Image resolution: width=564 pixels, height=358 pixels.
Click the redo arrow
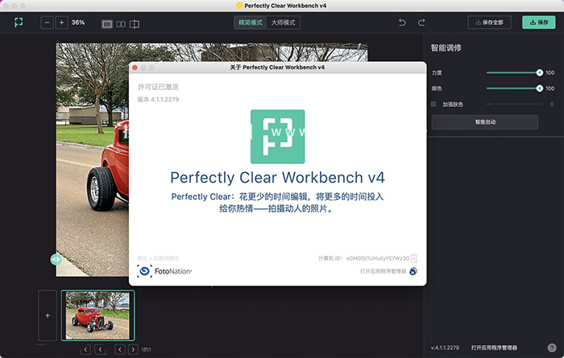(x=421, y=23)
